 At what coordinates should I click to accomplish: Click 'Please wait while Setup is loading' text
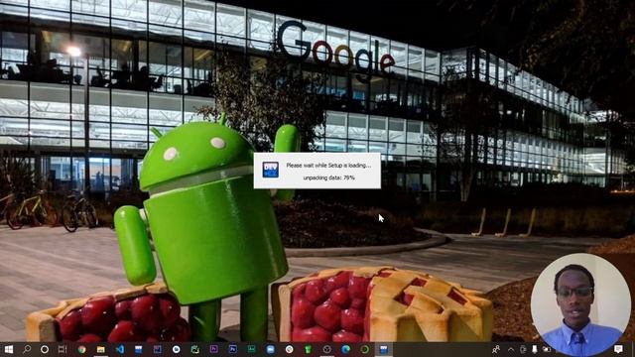coord(328,166)
